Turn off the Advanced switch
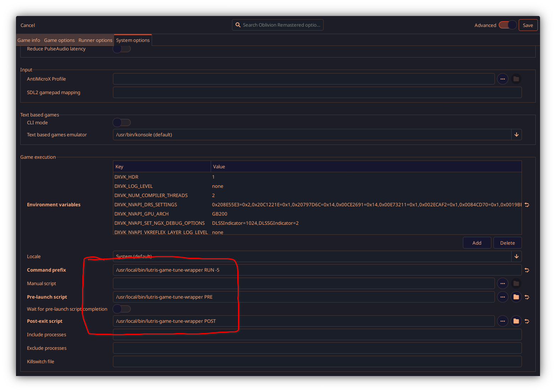 (507, 25)
